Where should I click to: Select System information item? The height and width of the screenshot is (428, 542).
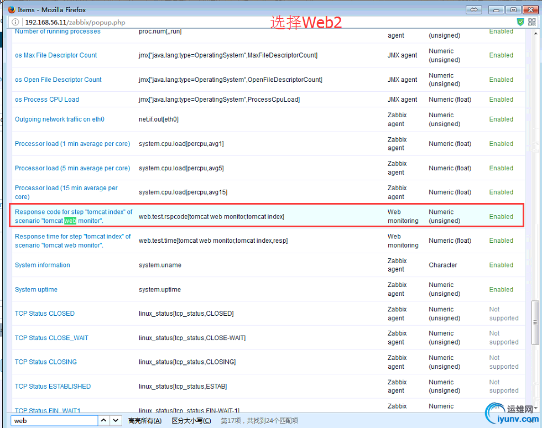pyautogui.click(x=43, y=265)
